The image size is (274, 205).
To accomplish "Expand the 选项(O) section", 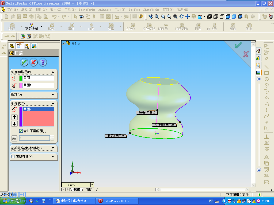I will click(x=53, y=95).
